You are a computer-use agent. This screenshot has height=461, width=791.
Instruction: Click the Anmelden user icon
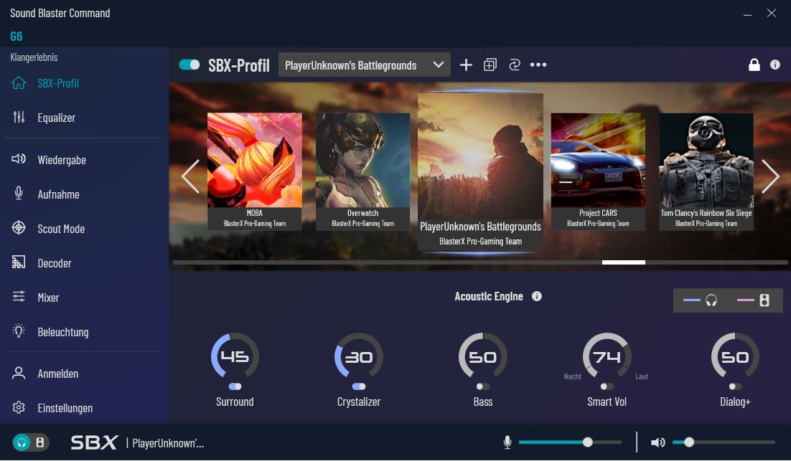[x=19, y=373]
